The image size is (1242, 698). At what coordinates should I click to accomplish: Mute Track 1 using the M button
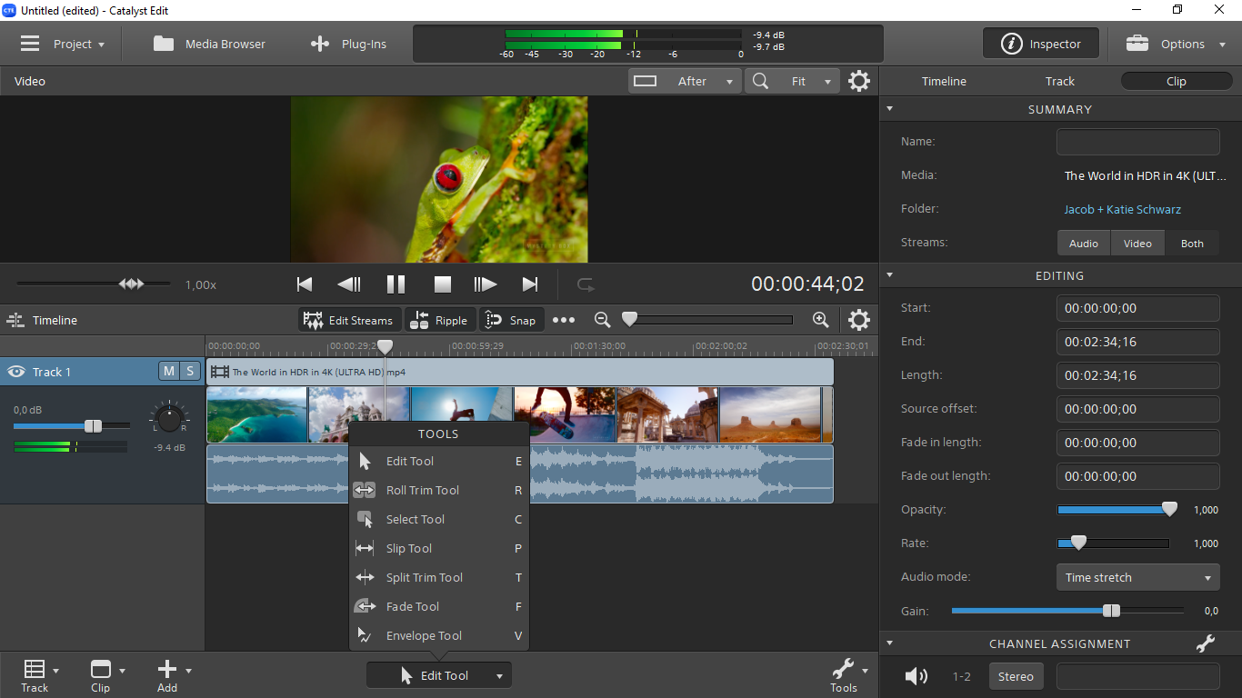[x=169, y=371]
